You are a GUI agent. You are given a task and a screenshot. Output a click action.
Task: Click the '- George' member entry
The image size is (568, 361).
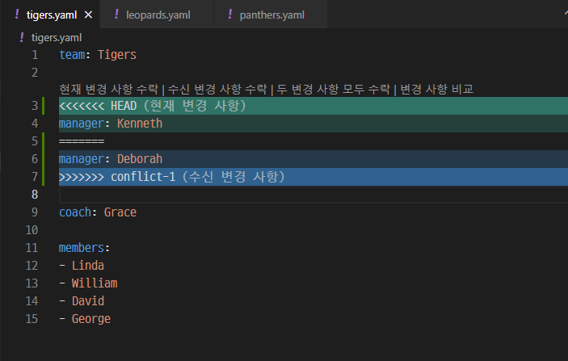[85, 319]
